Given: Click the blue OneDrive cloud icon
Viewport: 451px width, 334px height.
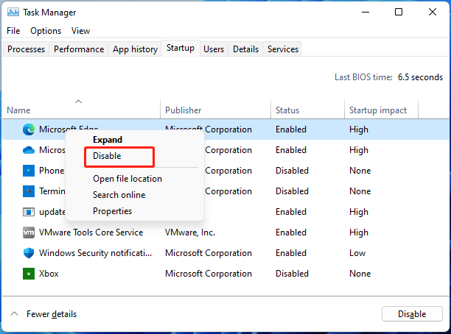Looking at the screenshot, I should click(x=29, y=150).
